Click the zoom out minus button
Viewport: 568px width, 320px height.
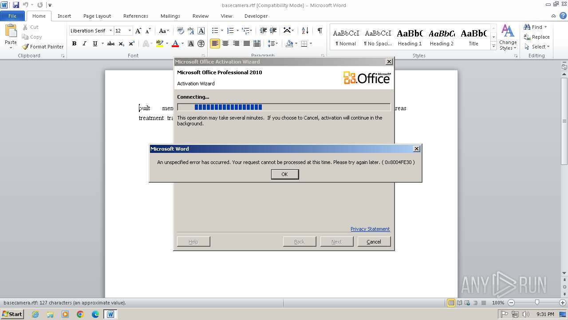pyautogui.click(x=511, y=303)
